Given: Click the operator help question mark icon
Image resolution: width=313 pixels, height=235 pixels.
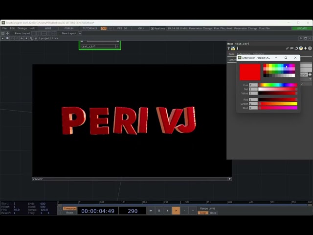Looking at the screenshot, I should click(228, 48).
